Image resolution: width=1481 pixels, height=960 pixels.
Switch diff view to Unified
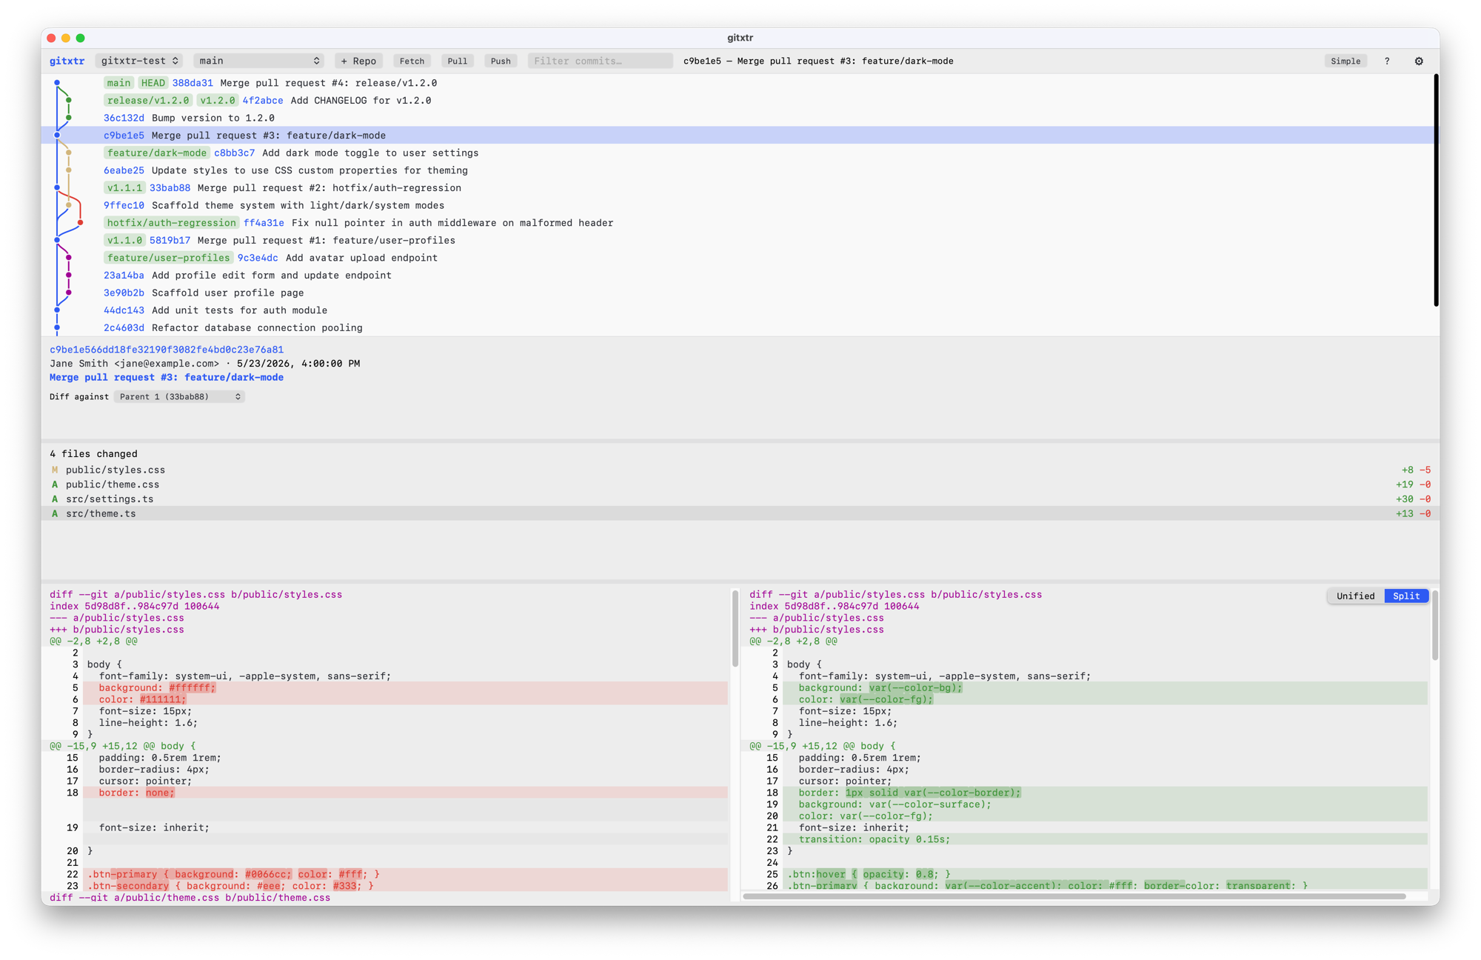[1355, 596]
